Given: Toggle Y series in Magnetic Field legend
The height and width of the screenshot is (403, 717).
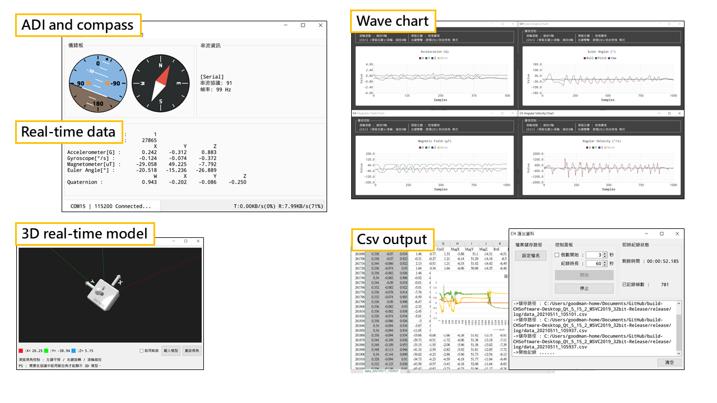Looking at the screenshot, I should click(428, 147).
